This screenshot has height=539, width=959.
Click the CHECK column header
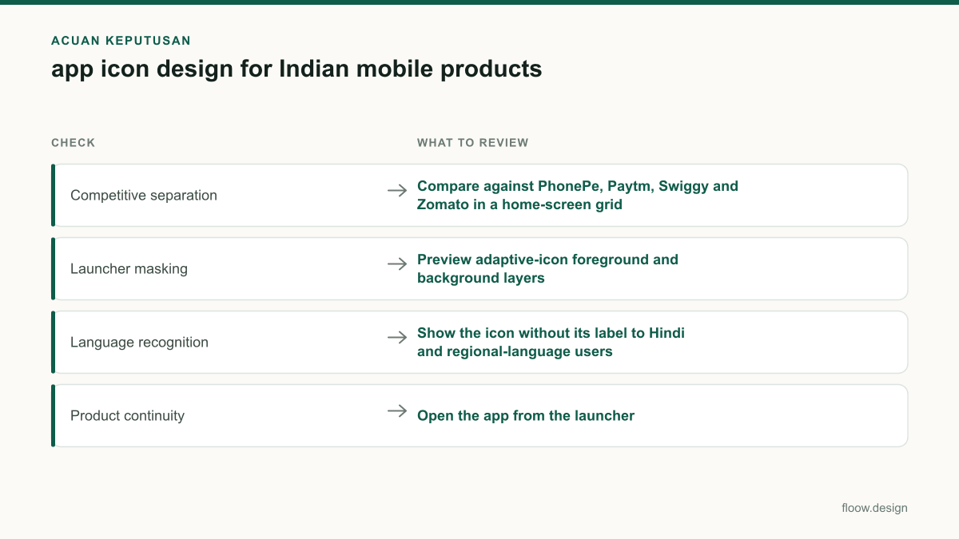click(x=73, y=143)
